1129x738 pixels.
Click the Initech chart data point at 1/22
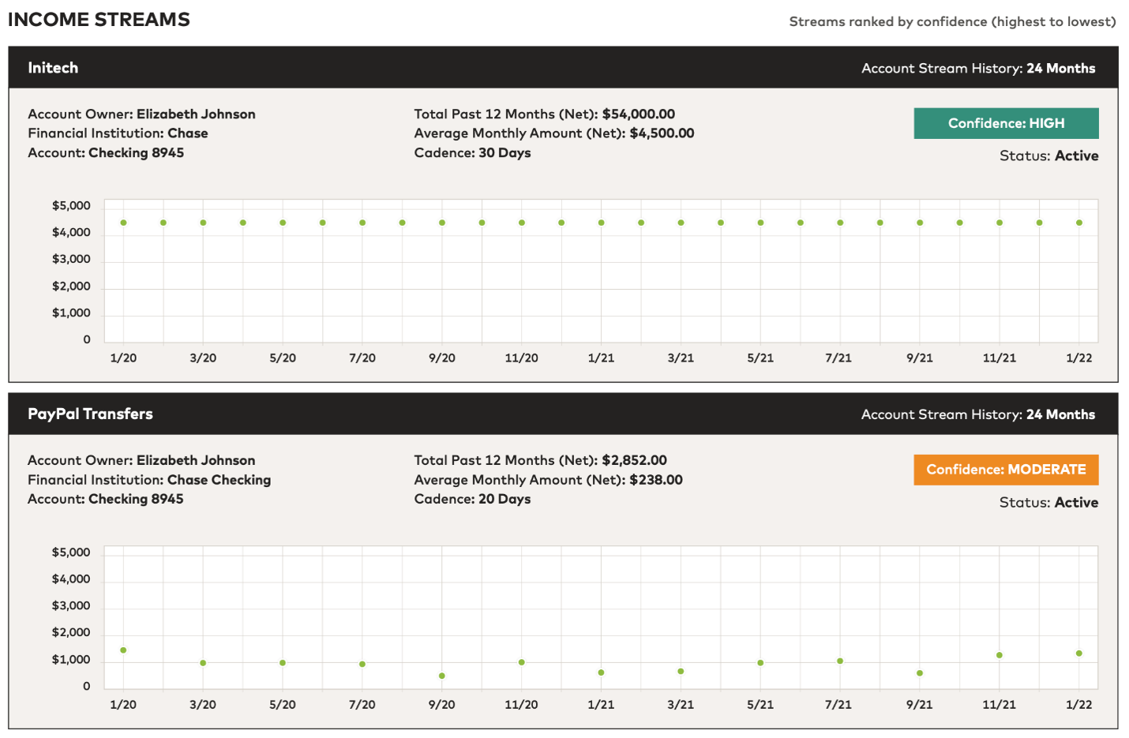(x=1079, y=223)
